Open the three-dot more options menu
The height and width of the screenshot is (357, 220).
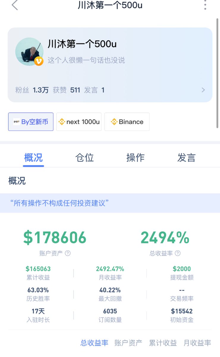[x=205, y=5]
